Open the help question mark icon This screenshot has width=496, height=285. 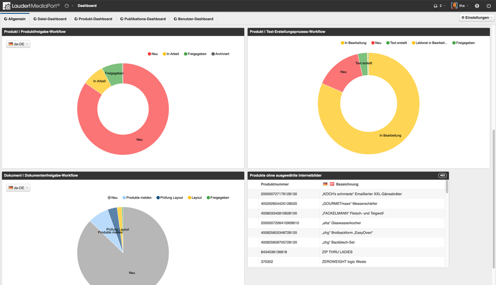(x=477, y=6)
